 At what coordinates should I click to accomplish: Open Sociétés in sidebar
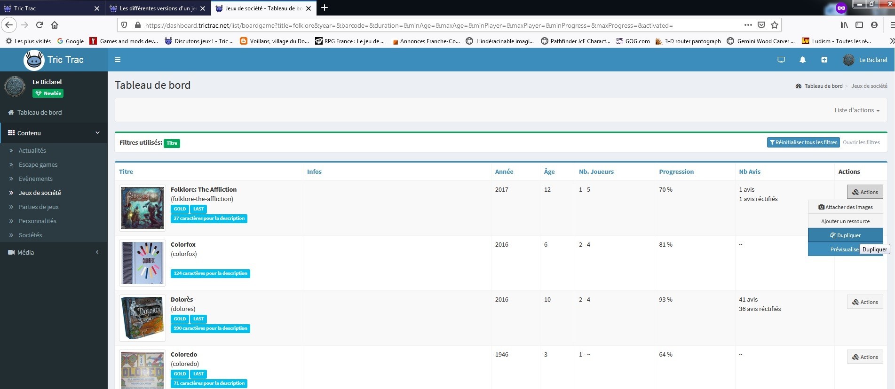31,235
